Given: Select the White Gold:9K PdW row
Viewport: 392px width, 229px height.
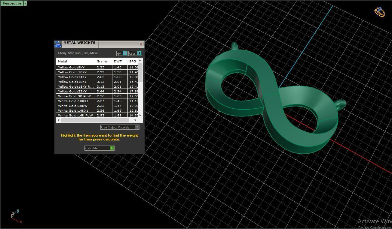Looking at the screenshot, I should pos(97,96).
